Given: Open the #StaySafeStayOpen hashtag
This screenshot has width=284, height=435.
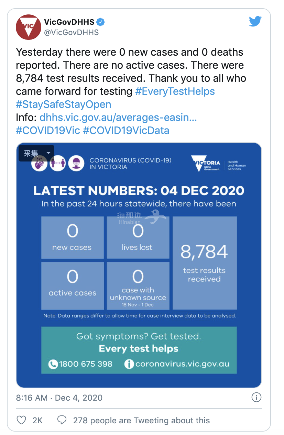Looking at the screenshot, I should coord(64,104).
